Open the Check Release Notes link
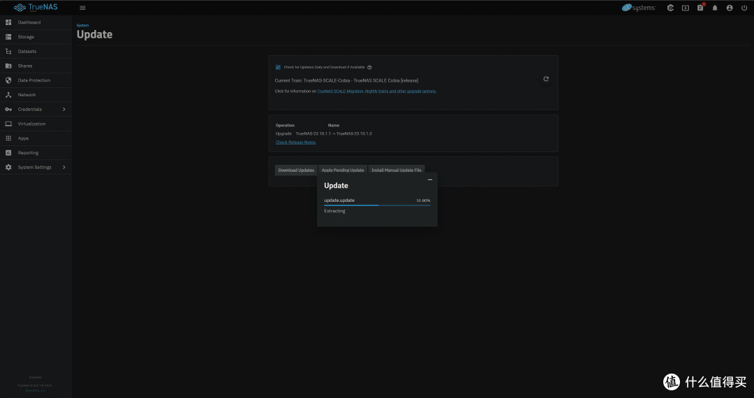754x398 pixels. (296, 142)
